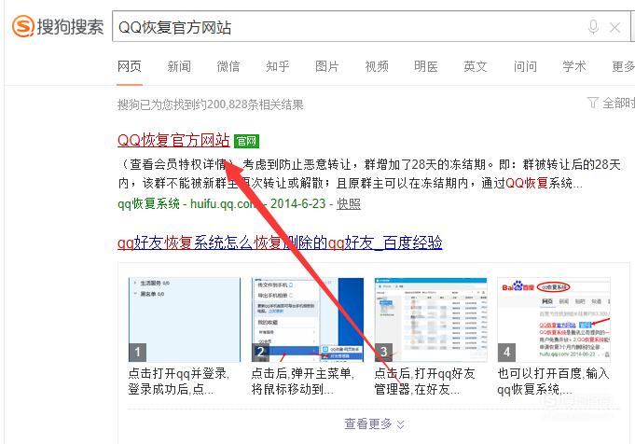Open the 微信 search tab
Image resolution: width=635 pixels, height=444 pixels.
pyautogui.click(x=228, y=66)
